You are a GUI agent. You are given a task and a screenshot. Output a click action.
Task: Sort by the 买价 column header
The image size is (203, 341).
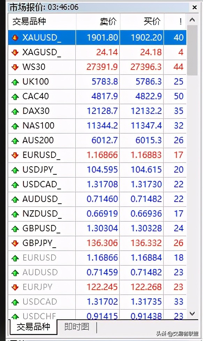(x=142, y=22)
